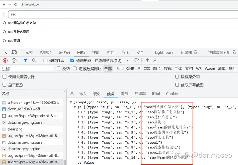Screen dimensions: 238x165
Task: Select suggestion seo查询
Action: 14,41
